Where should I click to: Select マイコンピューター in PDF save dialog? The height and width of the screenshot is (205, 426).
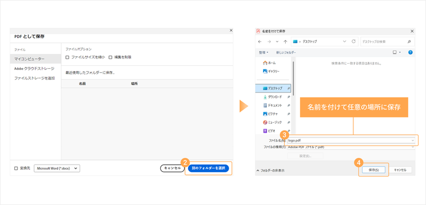coord(36,58)
